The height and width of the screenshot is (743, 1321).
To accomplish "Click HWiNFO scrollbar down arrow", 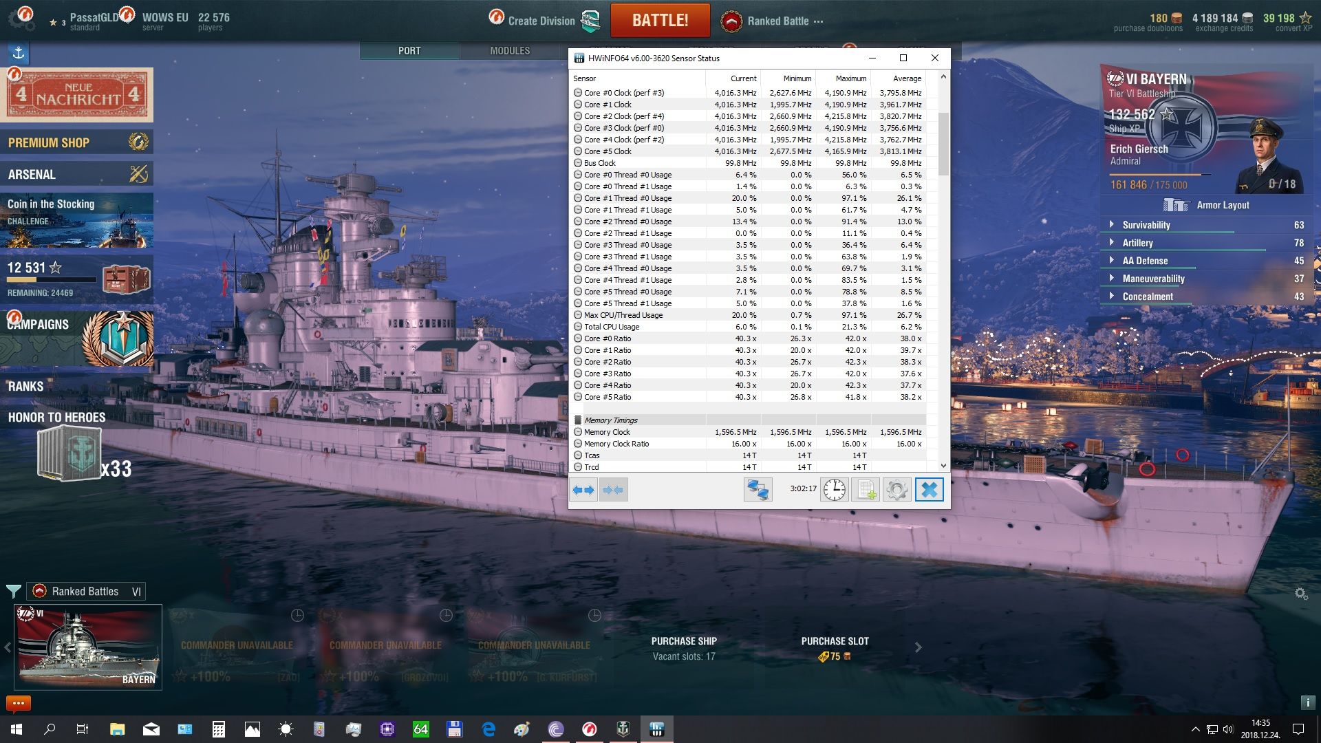I will point(943,466).
